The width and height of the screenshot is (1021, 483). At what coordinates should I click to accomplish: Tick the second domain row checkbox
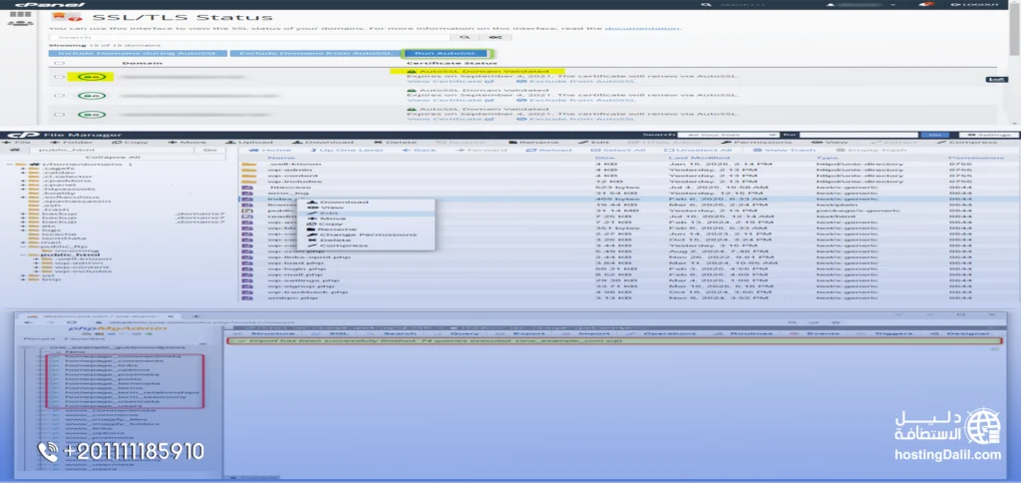[x=59, y=95]
